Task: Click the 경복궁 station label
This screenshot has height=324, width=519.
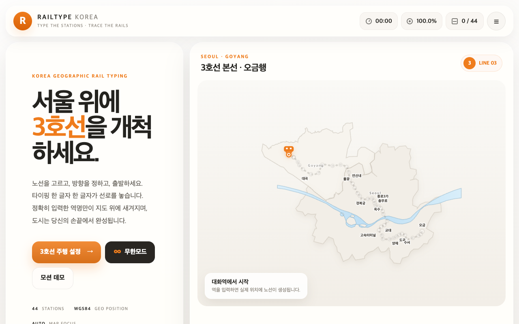Action: (360, 203)
